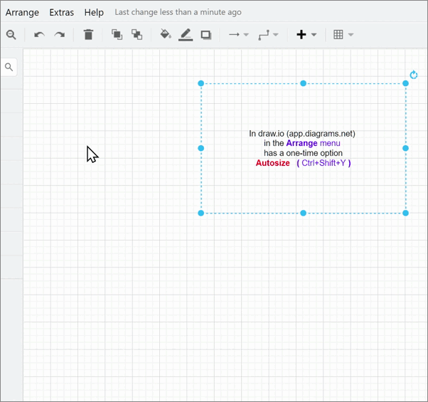Open the connection arrow style dropdown

tap(239, 35)
